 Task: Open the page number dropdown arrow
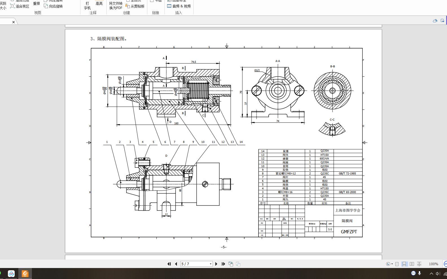tap(211, 264)
